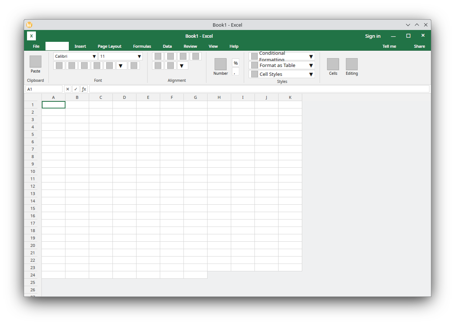Select column header K
Image resolution: width=455 pixels, height=325 pixels.
pos(290,97)
